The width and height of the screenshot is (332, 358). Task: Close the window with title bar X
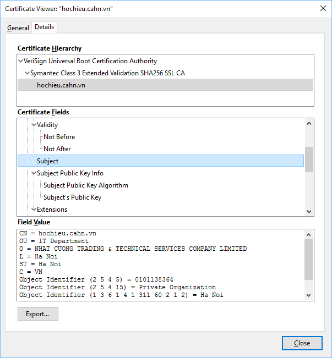coord(321,9)
